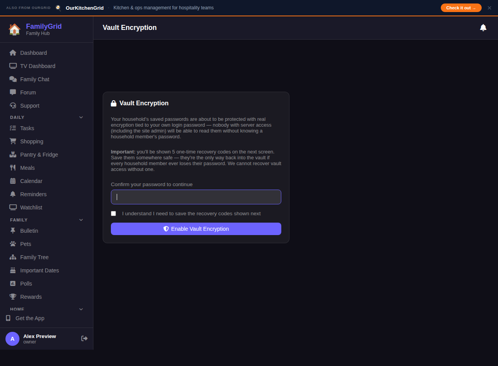Viewport: 498px width, 366px height.
Task: Navigate to Family Tree
Action: [46, 257]
